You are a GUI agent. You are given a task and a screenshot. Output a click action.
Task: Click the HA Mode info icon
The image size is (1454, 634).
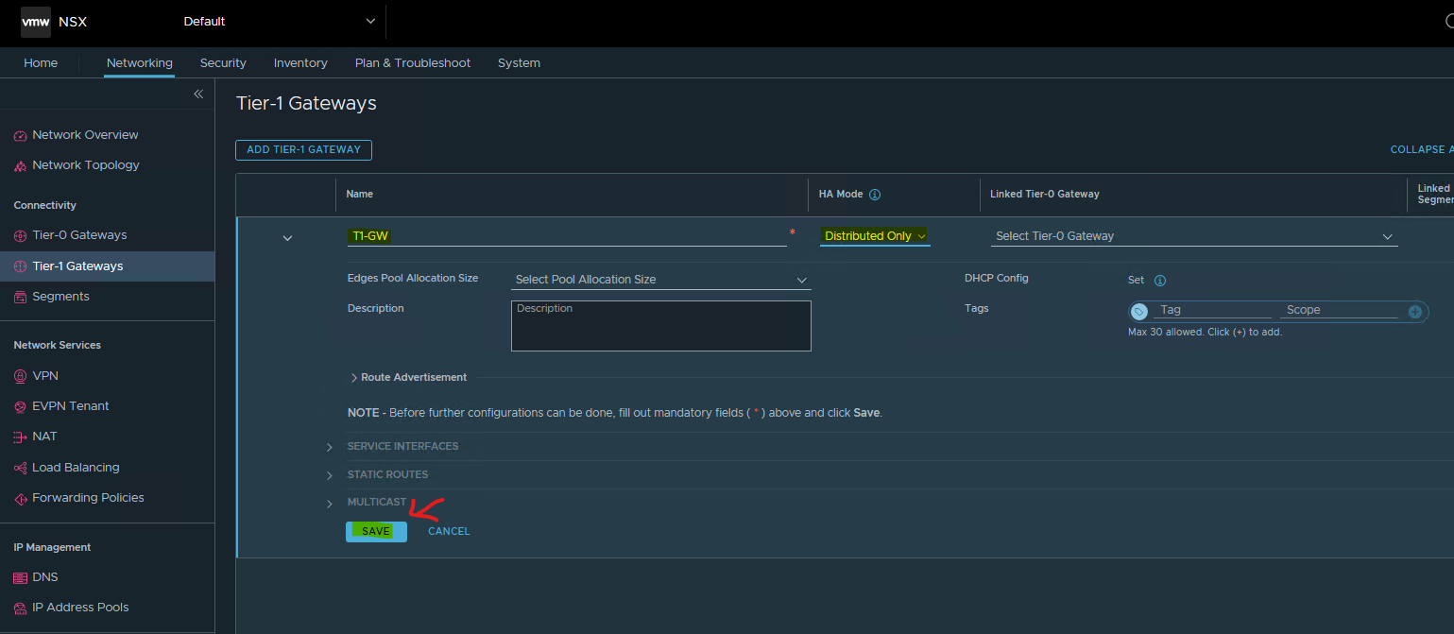pyautogui.click(x=875, y=195)
